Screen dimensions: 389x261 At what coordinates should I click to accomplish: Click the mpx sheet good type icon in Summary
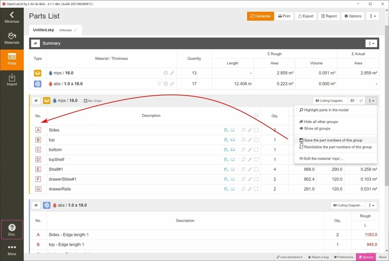[38, 73]
